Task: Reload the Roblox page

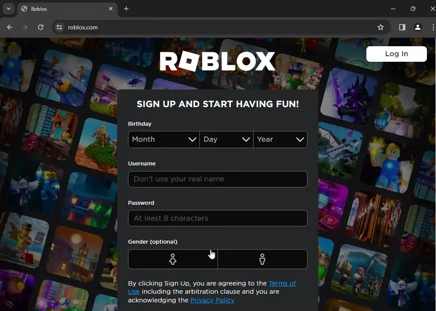Action: point(41,27)
